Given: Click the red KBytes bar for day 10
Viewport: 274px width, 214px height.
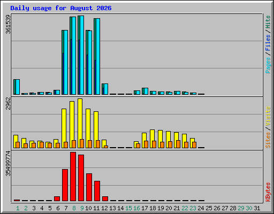Looking at the screenshot, I should coord(89,187).
